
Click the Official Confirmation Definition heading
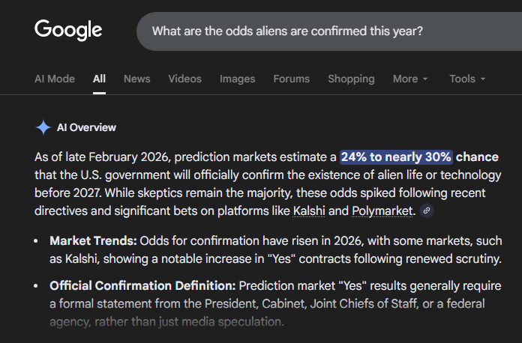click(x=142, y=286)
